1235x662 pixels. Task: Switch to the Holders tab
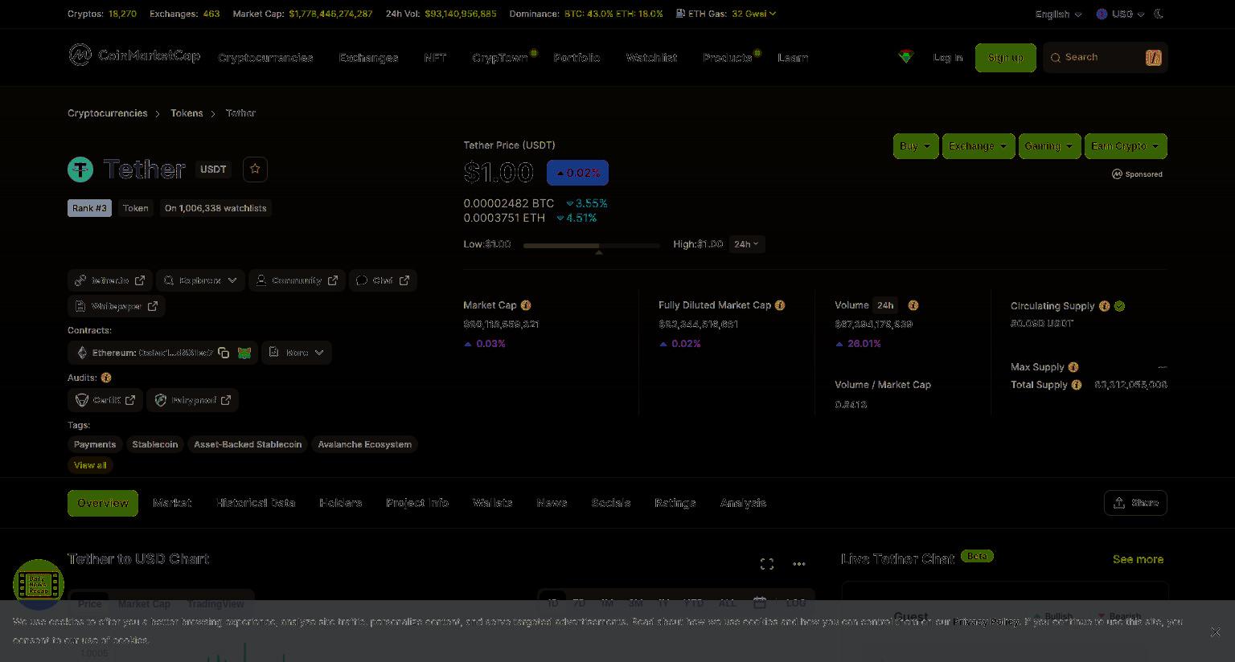[341, 503]
